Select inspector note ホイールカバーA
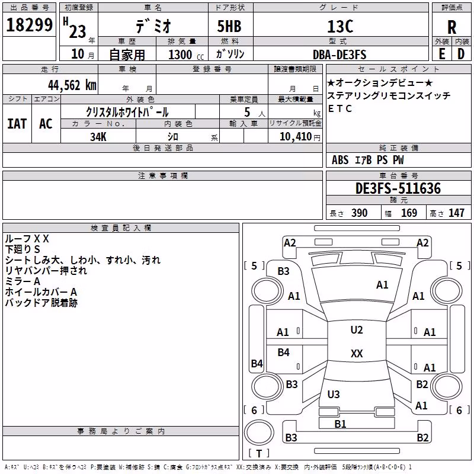Screen dimensions: 474x474 (x=41, y=292)
